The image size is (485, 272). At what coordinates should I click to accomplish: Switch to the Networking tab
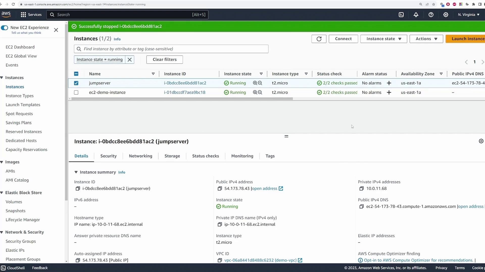(x=140, y=156)
